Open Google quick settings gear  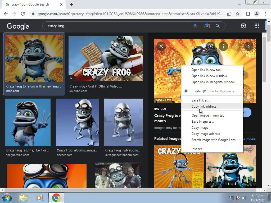[x=243, y=26]
